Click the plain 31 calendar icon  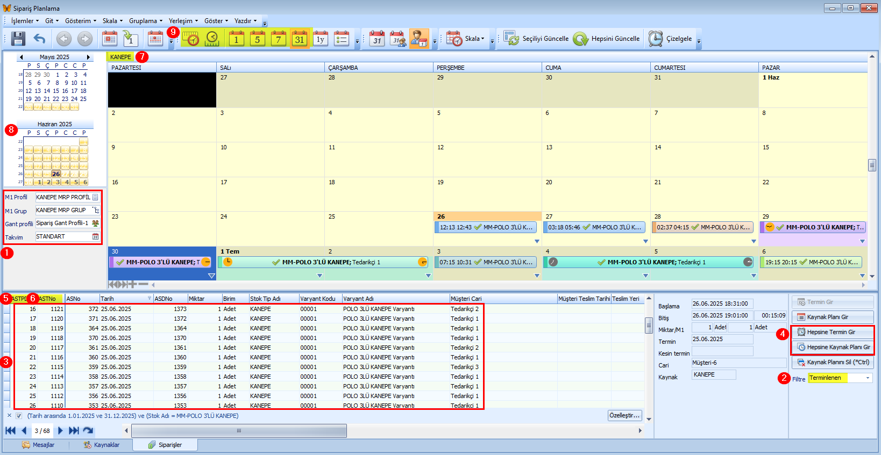tap(377, 39)
